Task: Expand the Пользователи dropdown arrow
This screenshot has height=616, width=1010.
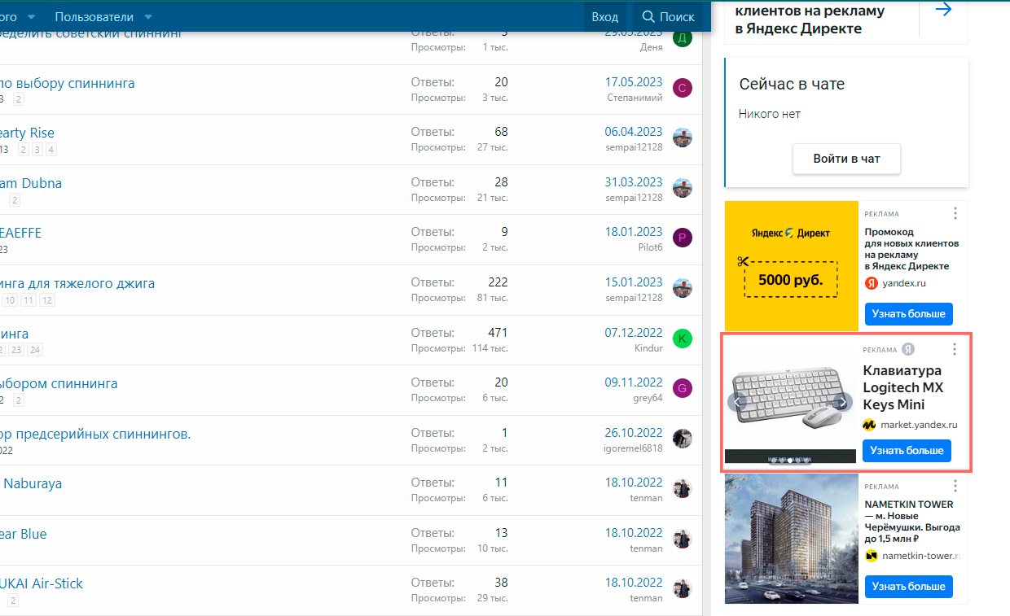Action: tap(148, 16)
